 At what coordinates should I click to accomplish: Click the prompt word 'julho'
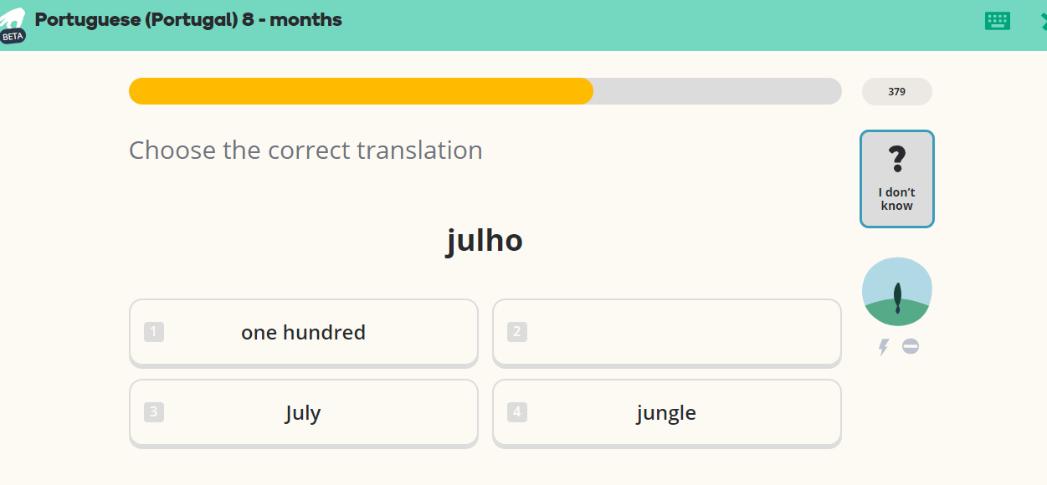click(x=485, y=240)
